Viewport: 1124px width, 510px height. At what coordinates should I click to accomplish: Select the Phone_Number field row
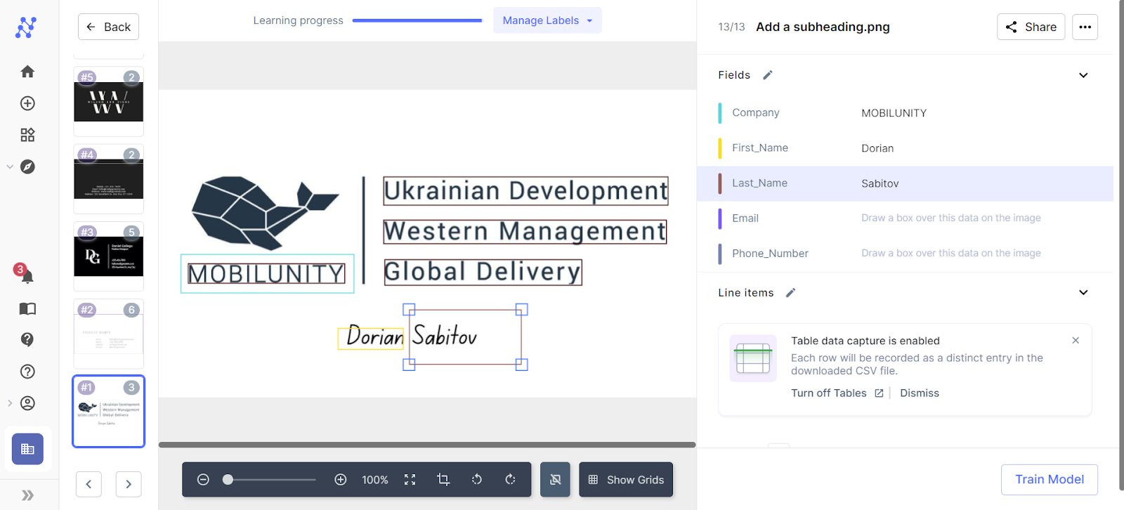click(x=905, y=254)
